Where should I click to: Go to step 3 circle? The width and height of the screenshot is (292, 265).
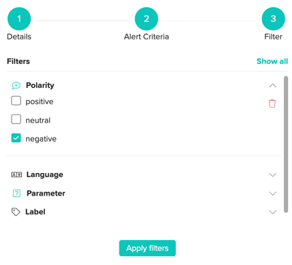[x=274, y=18]
